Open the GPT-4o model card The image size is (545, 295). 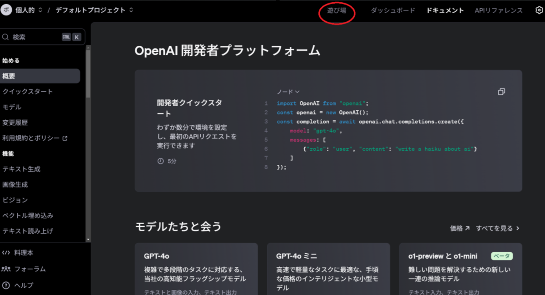tap(196, 269)
